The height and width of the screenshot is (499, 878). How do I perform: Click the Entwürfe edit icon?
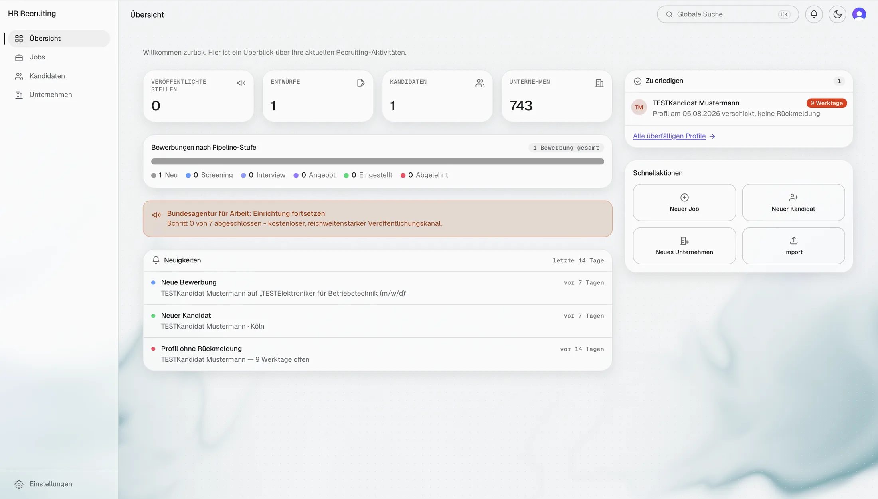click(361, 83)
